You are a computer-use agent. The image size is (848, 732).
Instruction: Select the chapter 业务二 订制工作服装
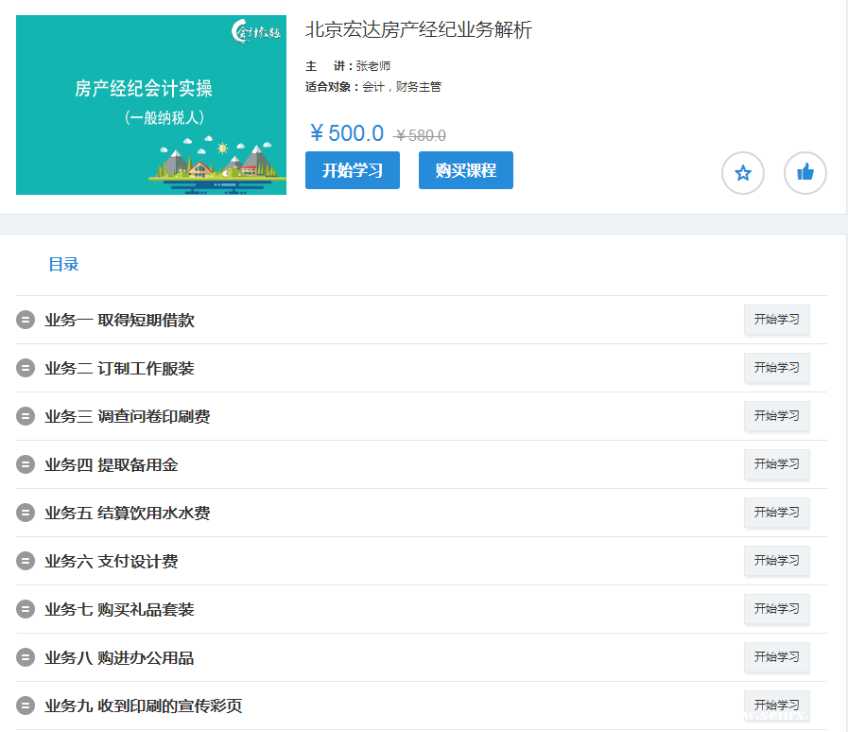coord(119,368)
